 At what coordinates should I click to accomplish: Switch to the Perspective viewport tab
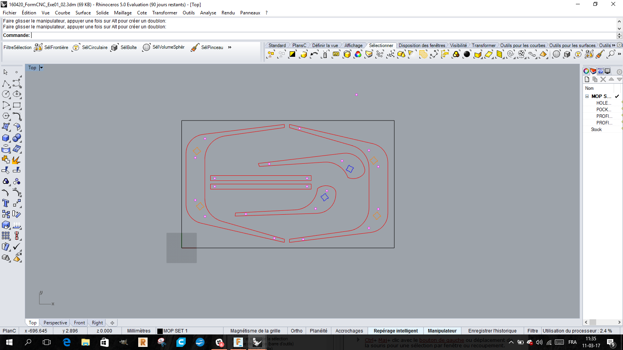(x=55, y=323)
